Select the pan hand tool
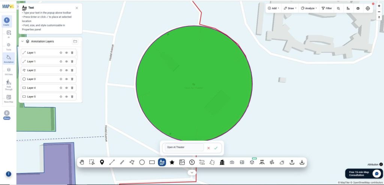This screenshot has width=384, height=185. click(82, 162)
